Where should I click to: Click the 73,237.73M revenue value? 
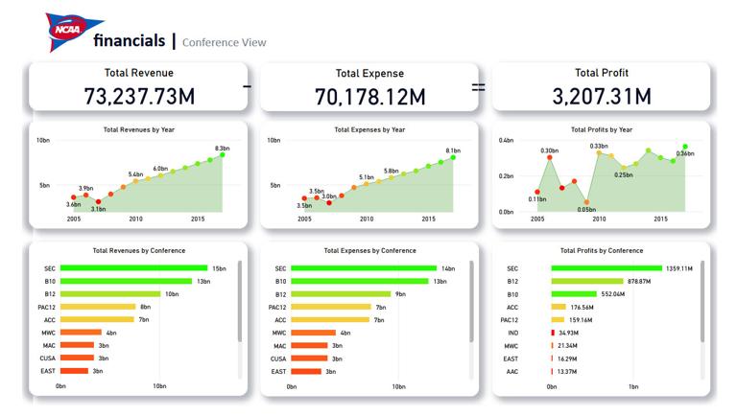pyautogui.click(x=139, y=96)
